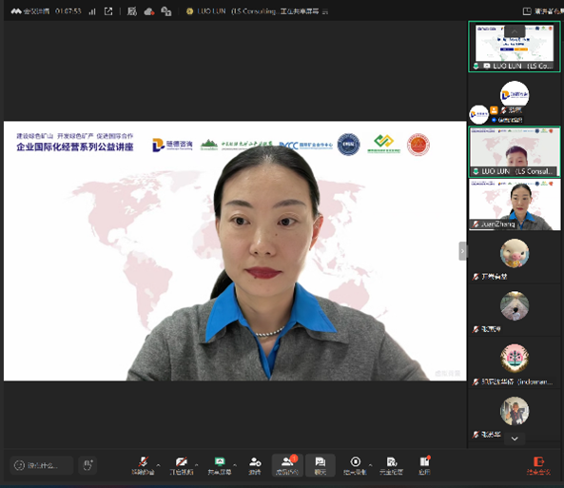Open the menu icon after sharing status text
Screen dimensions: 564x488
pyautogui.click(x=325, y=11)
